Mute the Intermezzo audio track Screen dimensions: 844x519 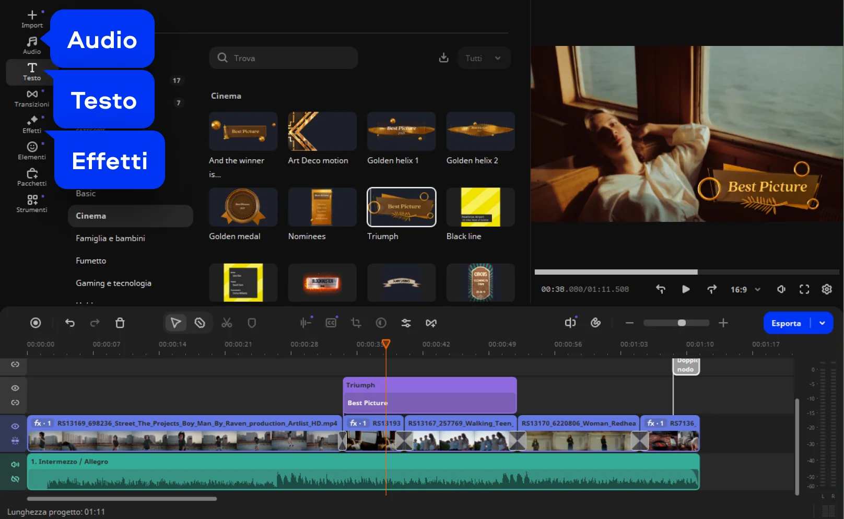coord(15,464)
